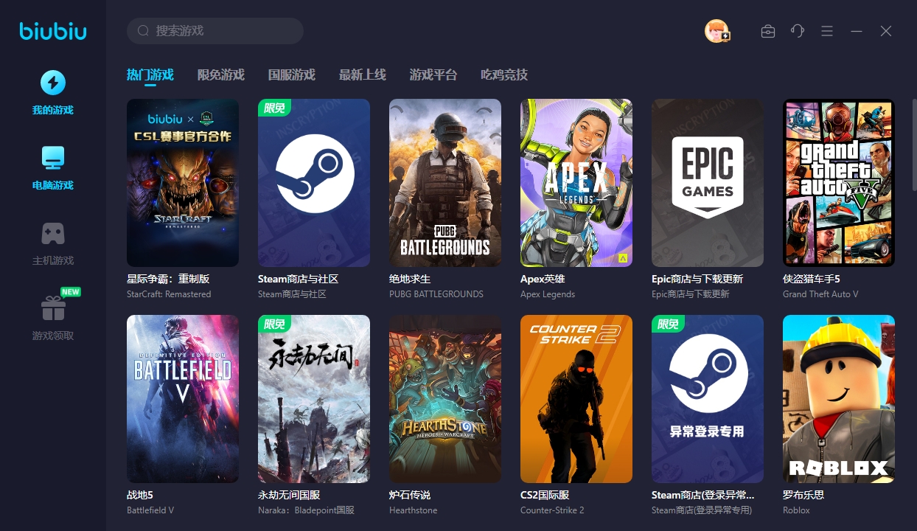Click the biubiu logo
Screen dimensions: 917x531
tap(53, 32)
